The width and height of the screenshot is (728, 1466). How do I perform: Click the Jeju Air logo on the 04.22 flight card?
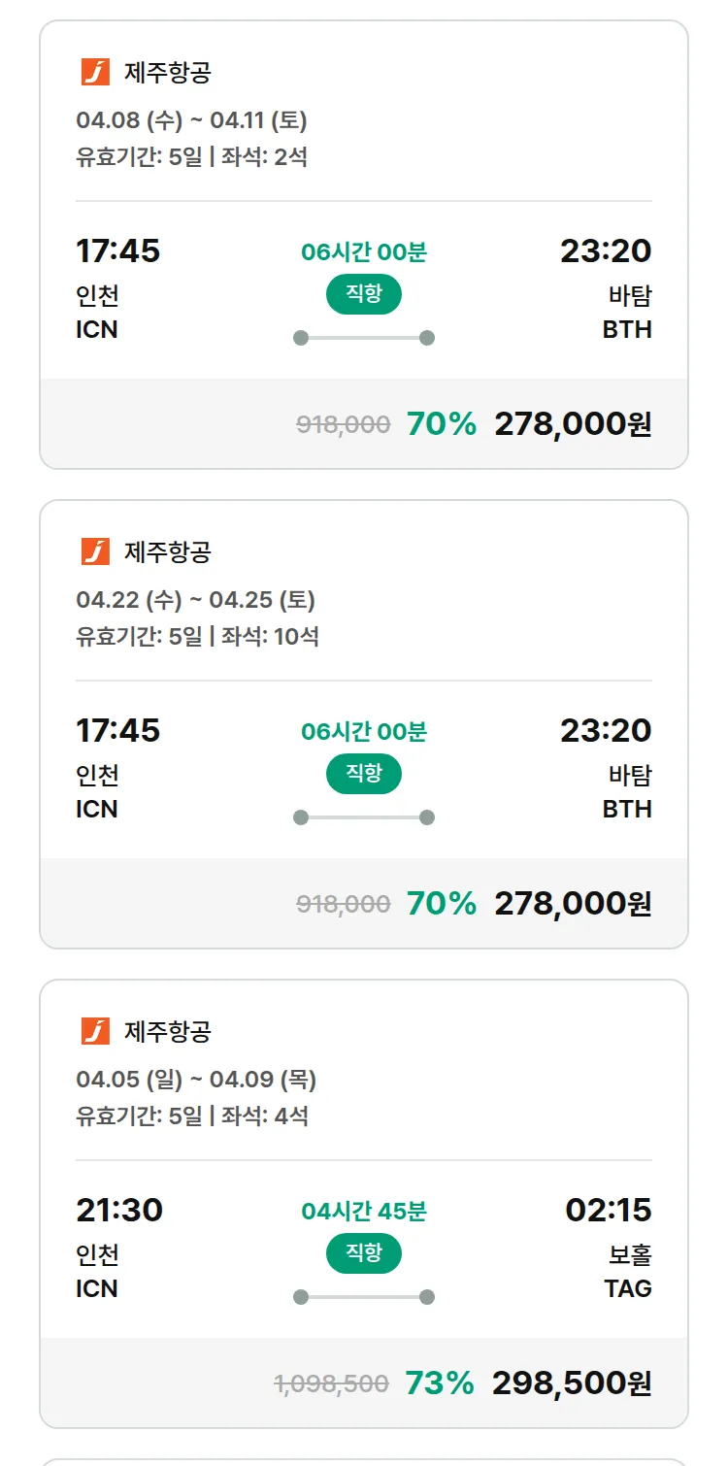coord(95,551)
